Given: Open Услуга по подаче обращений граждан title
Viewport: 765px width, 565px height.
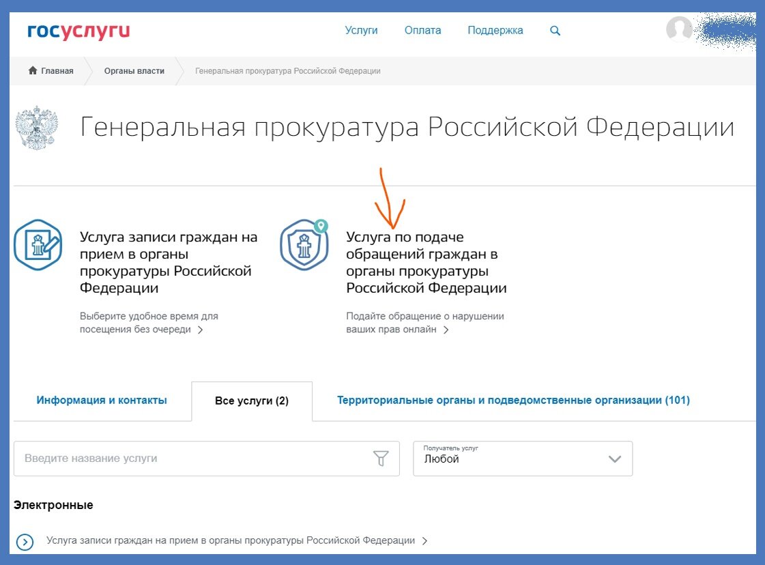Looking at the screenshot, I should point(426,262).
